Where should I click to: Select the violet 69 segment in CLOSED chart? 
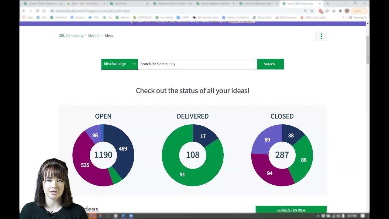tap(267, 140)
